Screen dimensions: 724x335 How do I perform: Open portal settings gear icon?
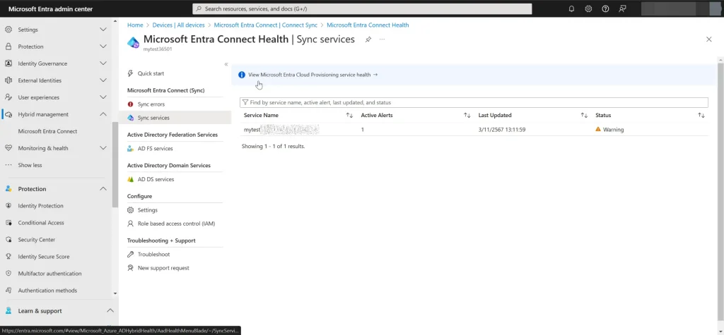point(588,8)
